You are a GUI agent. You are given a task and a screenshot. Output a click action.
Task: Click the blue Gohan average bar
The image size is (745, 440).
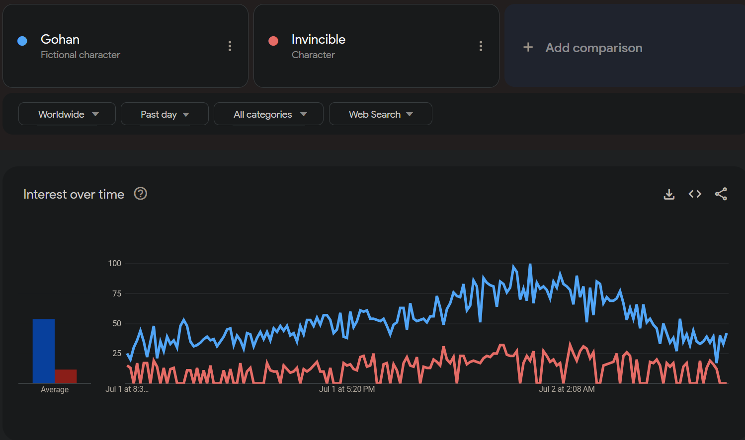click(44, 351)
